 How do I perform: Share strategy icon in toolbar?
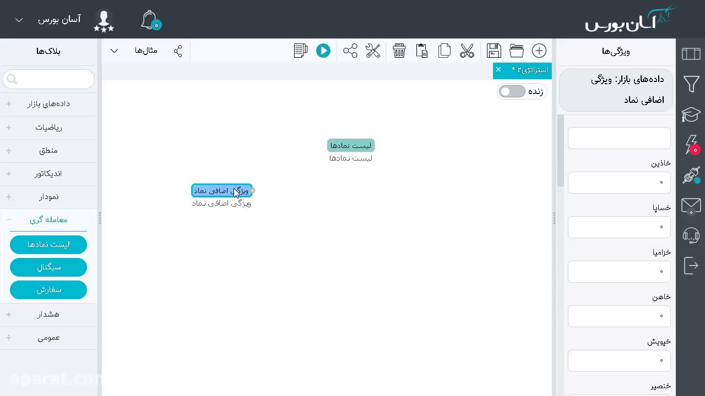click(x=350, y=51)
